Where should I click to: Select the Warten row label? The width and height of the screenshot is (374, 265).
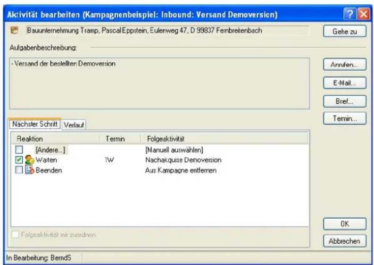[46, 160]
